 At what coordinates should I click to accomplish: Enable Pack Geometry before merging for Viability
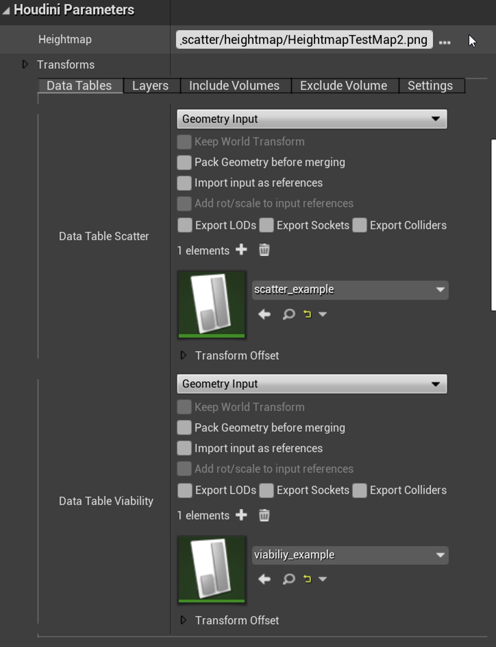[184, 428]
